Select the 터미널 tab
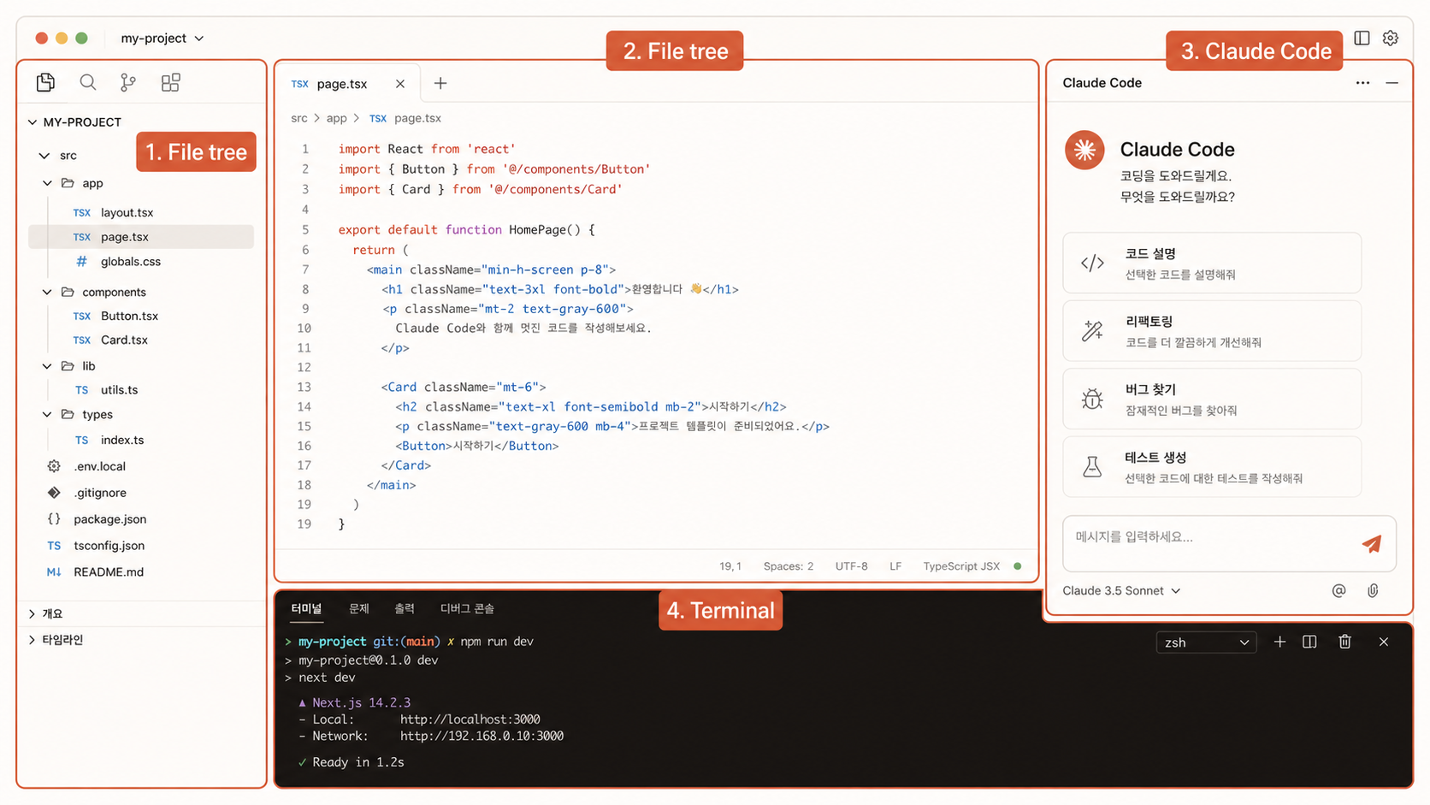 click(306, 609)
